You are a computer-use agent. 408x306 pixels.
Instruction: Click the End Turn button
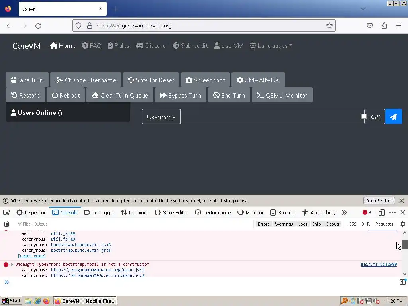coord(229,95)
